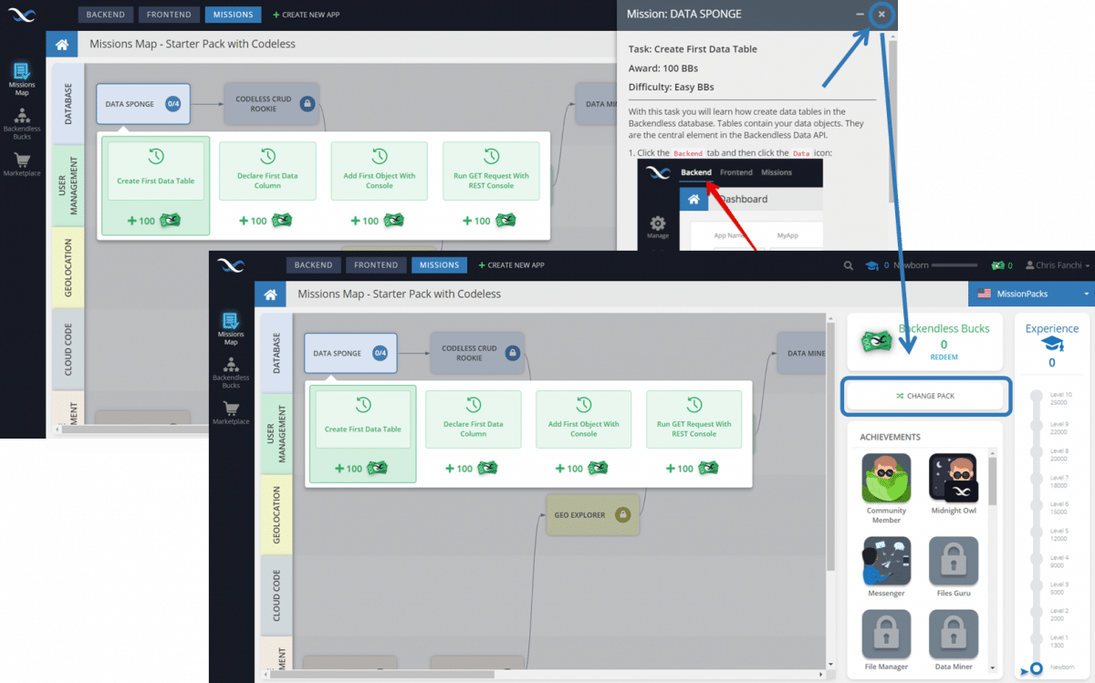Viewport: 1095px width, 683px height.
Task: Click lock icon on Geo Explorer node
Action: (623, 514)
